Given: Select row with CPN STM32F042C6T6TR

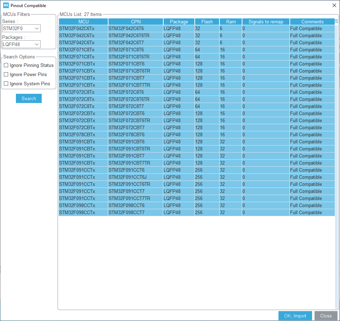Looking at the screenshot, I should pos(197,35).
